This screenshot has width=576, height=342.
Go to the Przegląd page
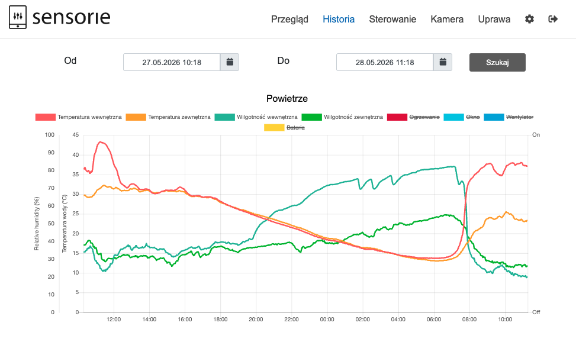289,19
